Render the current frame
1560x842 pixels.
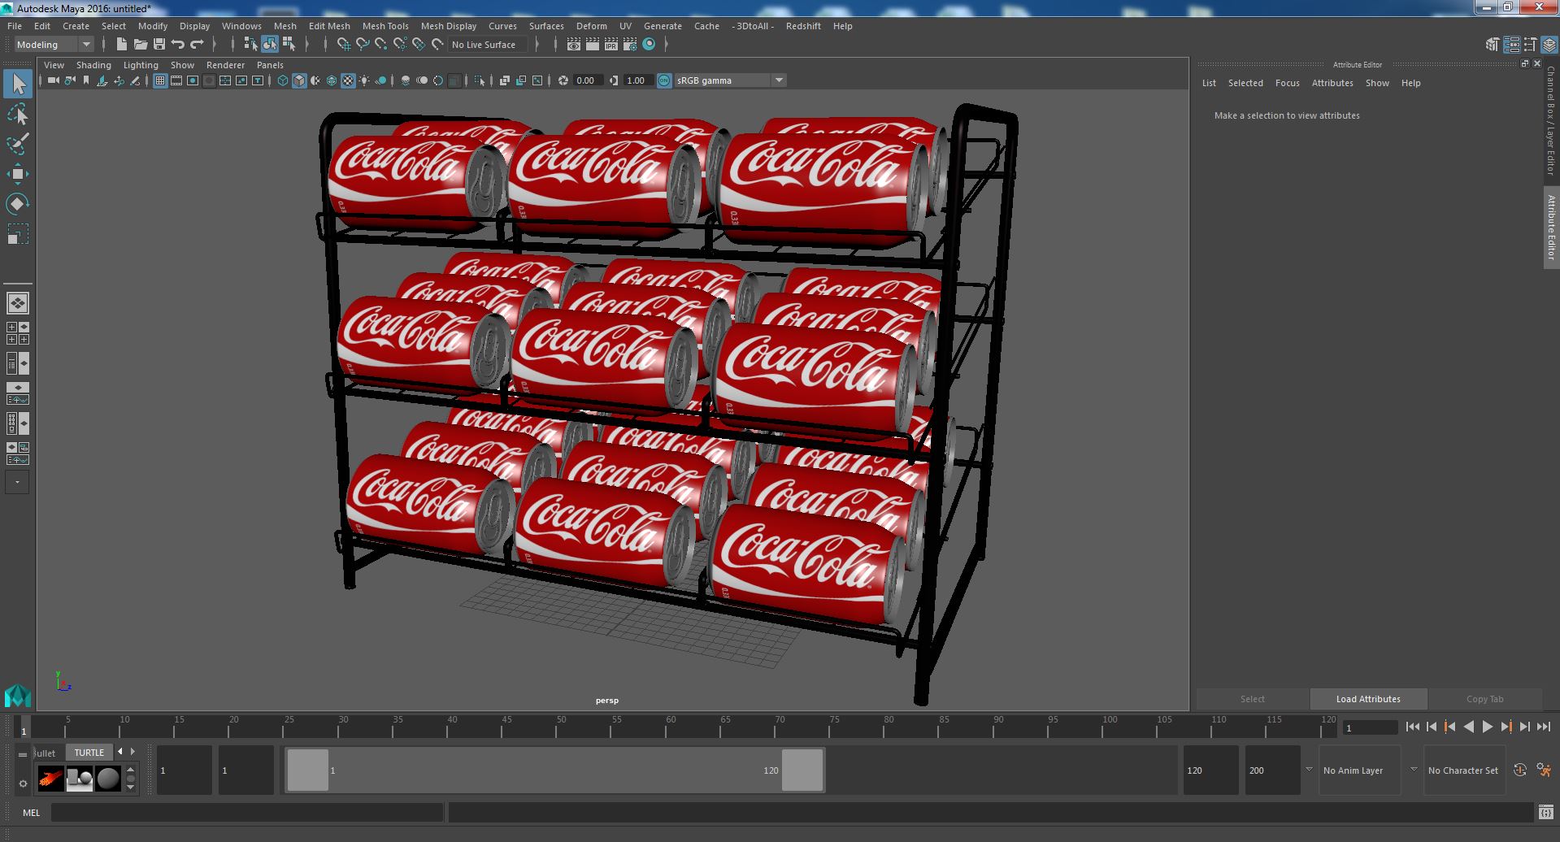point(593,45)
